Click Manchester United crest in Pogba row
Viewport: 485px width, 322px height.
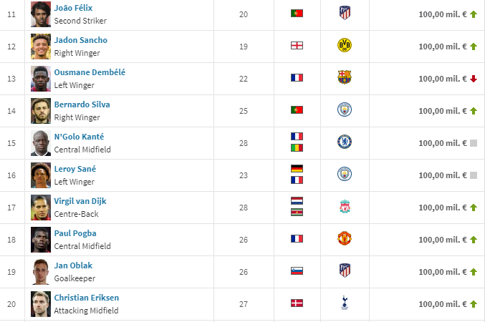(345, 239)
